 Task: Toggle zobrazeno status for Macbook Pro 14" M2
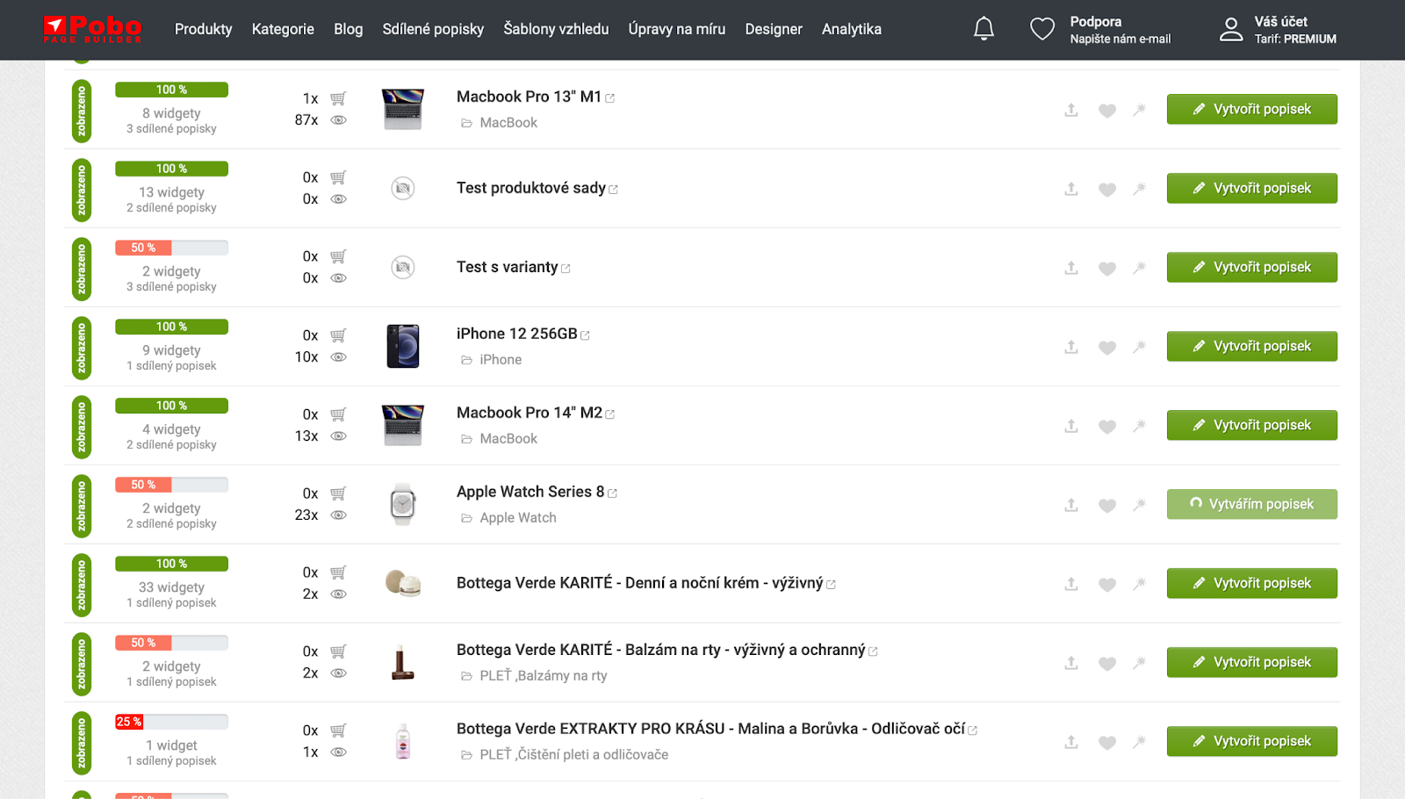coord(82,428)
